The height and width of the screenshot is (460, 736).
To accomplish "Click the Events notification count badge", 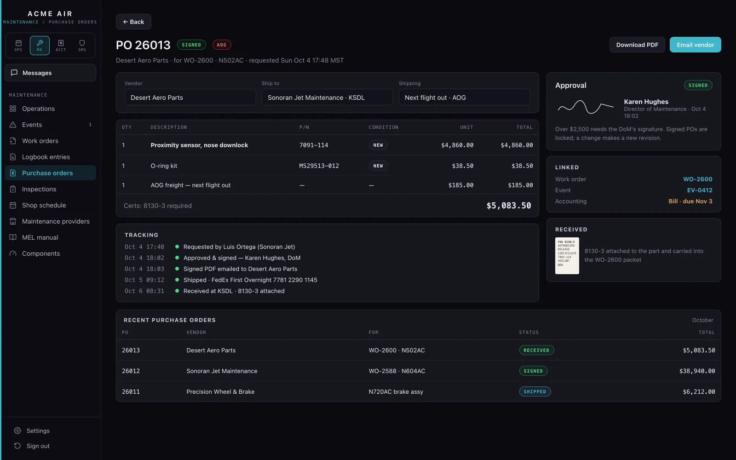I will 90,125.
